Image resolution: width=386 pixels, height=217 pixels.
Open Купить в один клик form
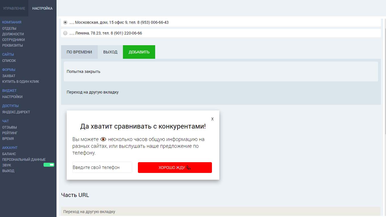pyautogui.click(x=21, y=81)
